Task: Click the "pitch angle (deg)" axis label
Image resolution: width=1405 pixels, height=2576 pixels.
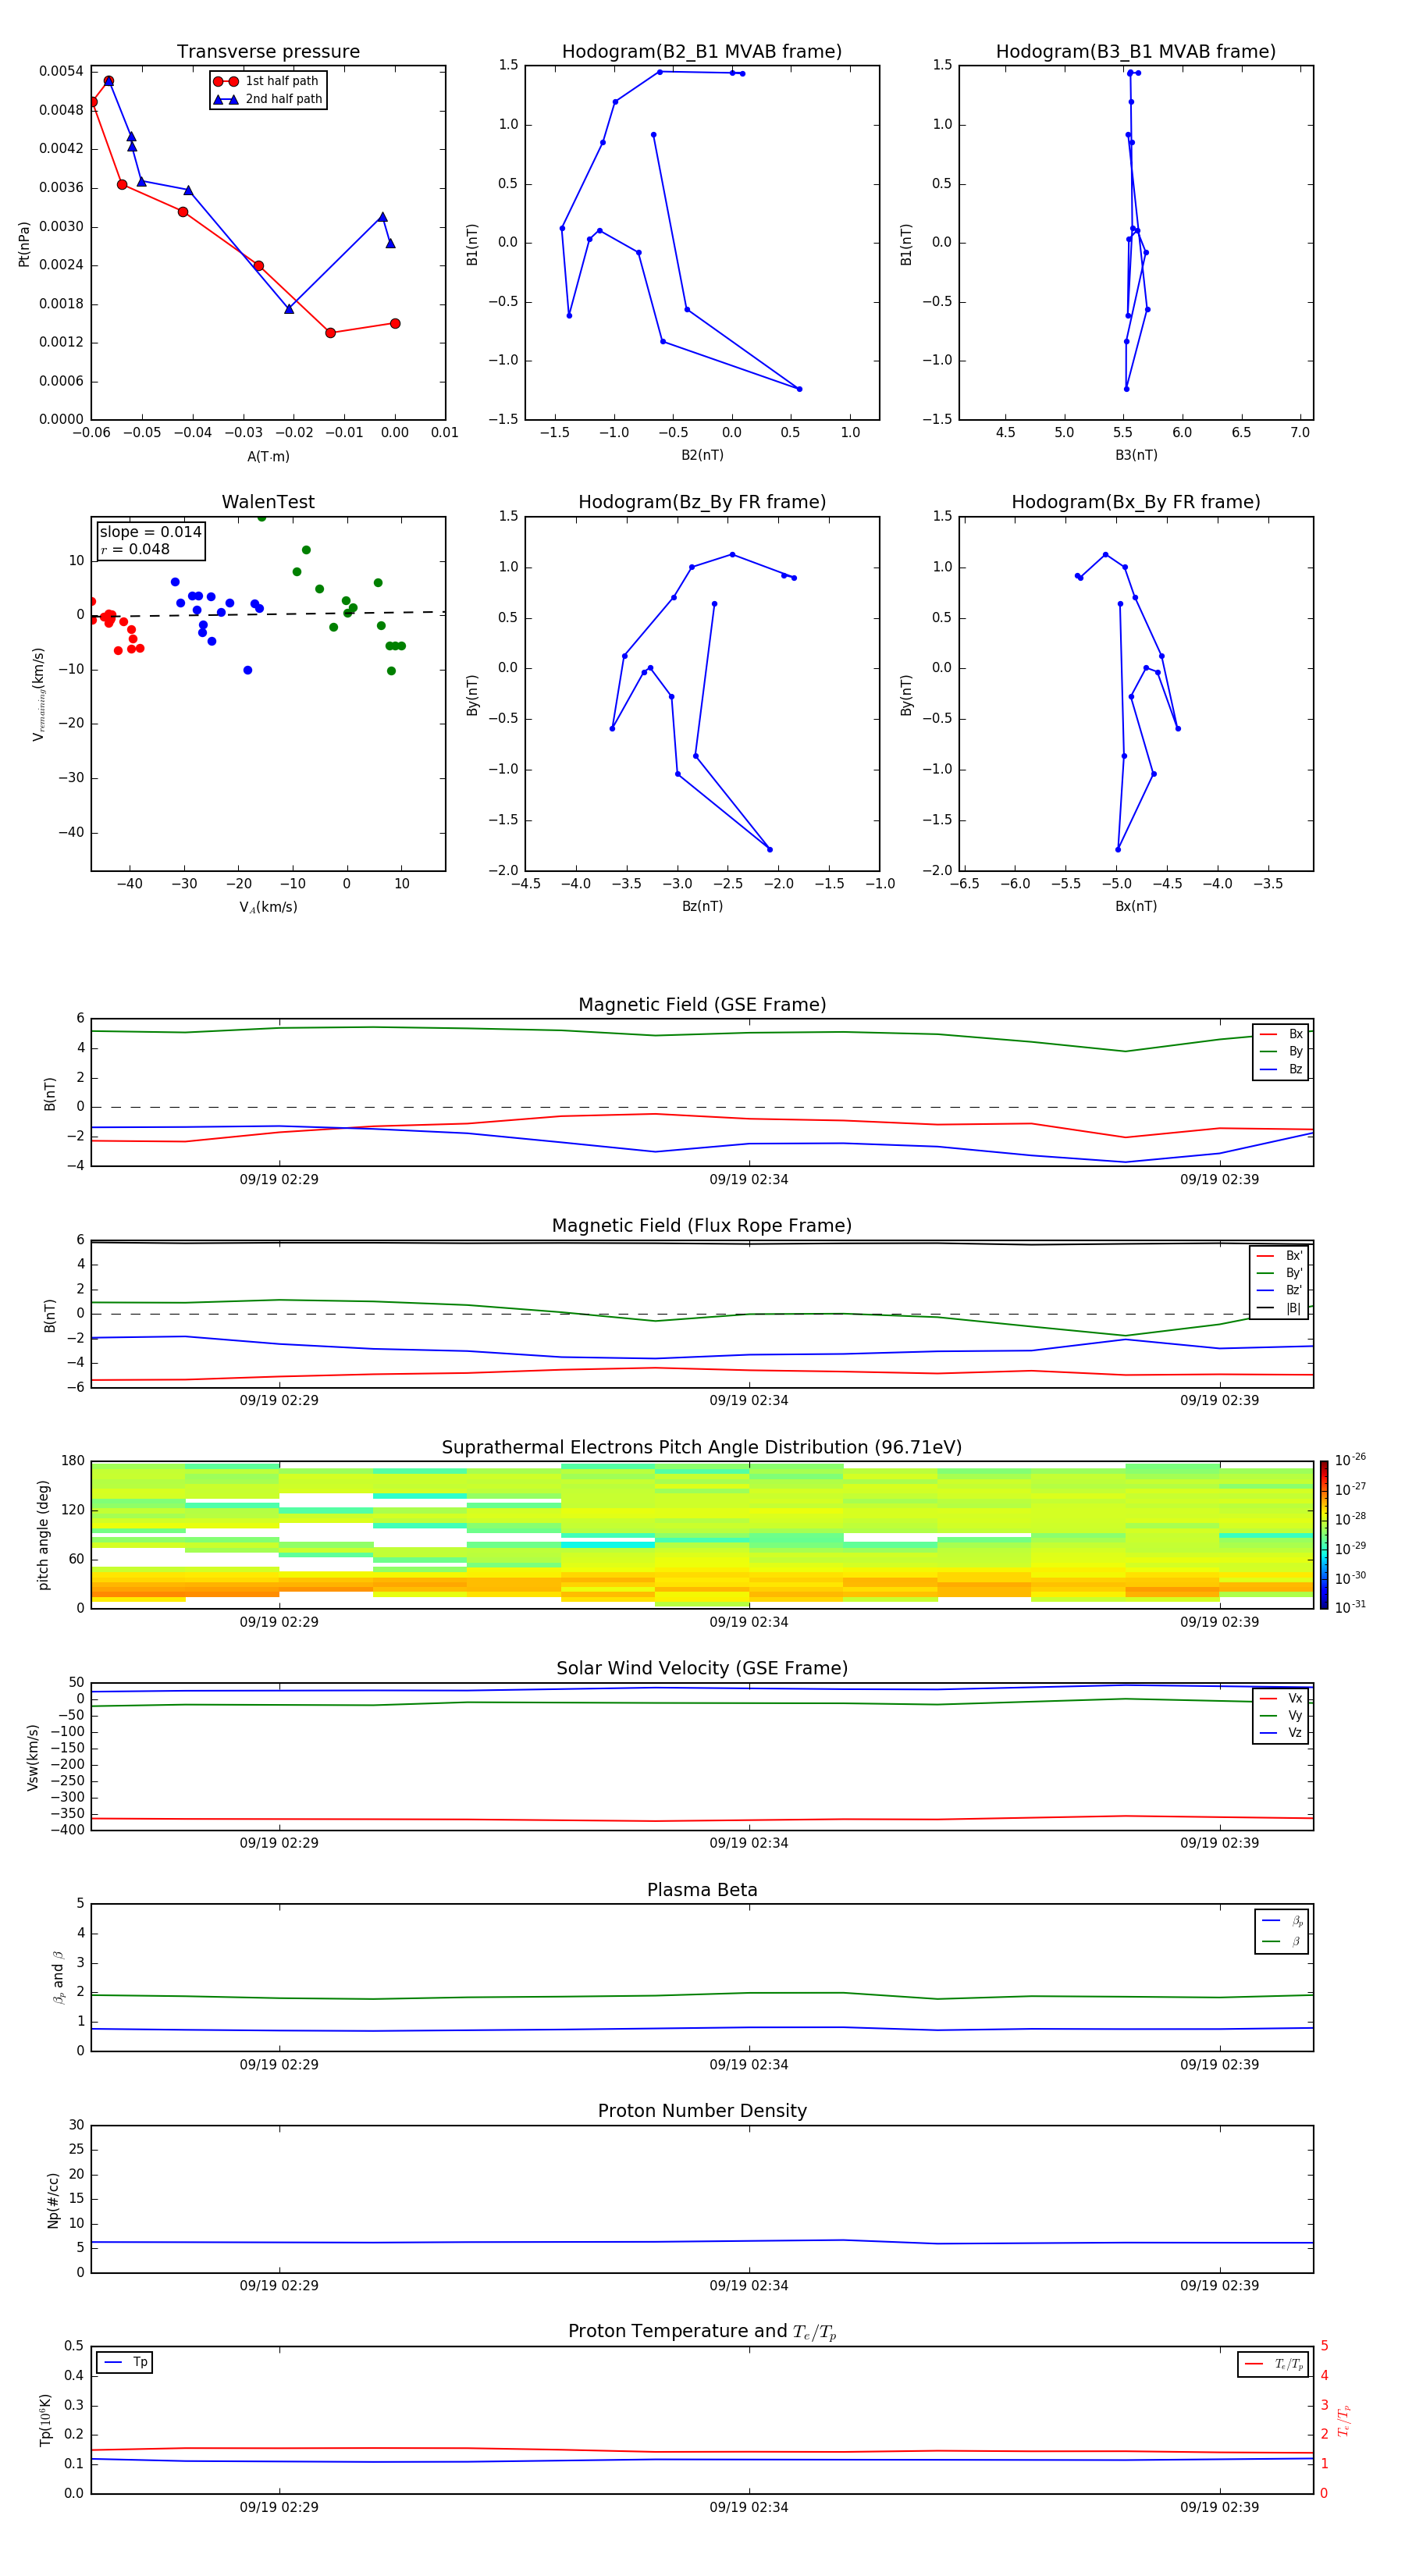Action: coord(43,1535)
